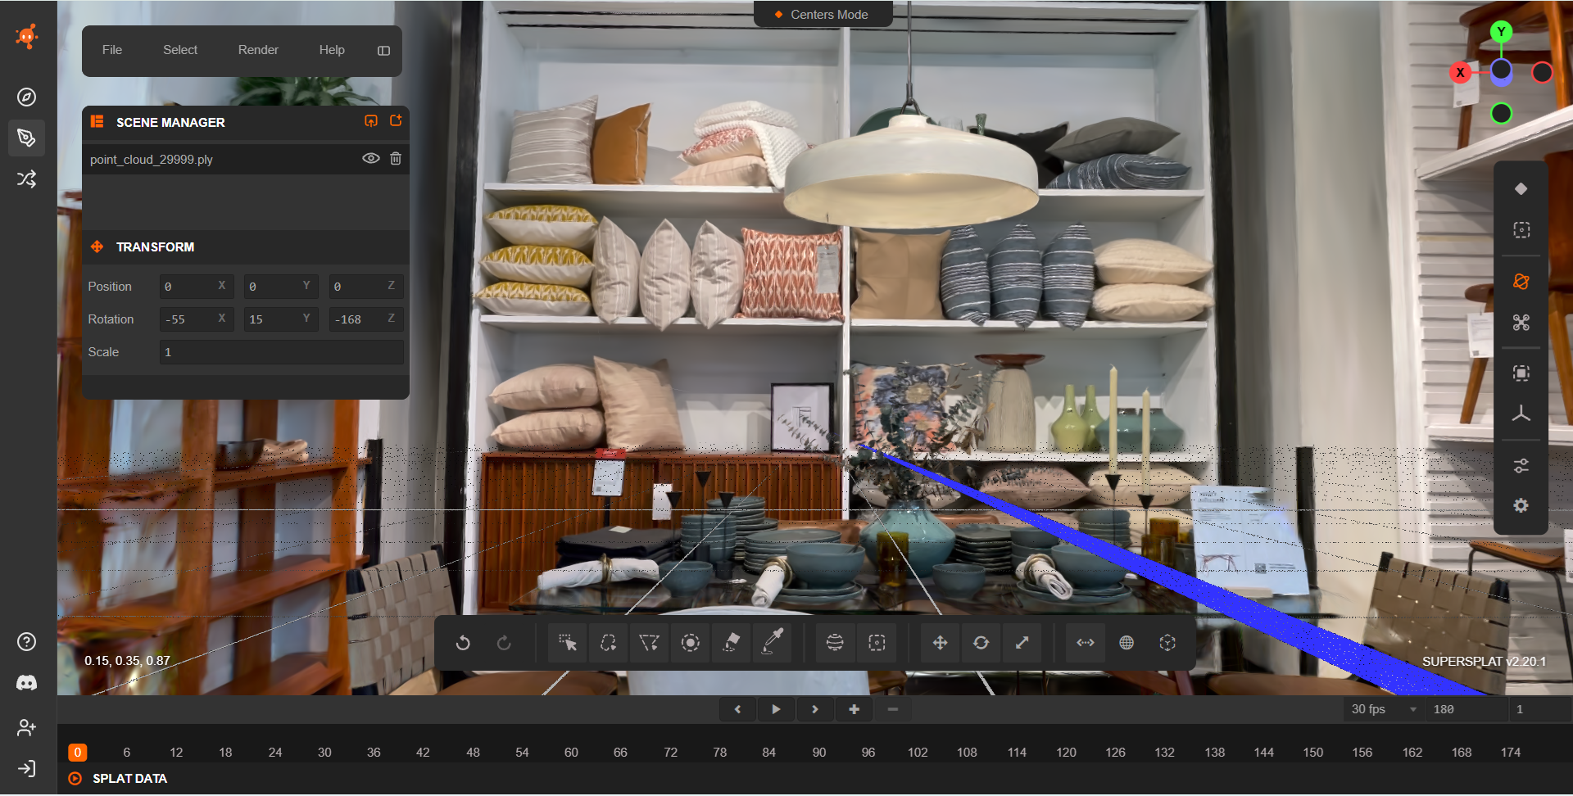This screenshot has width=1573, height=796.
Task: Hide point_cloud_29999.ply with eye icon
Action: point(371,158)
